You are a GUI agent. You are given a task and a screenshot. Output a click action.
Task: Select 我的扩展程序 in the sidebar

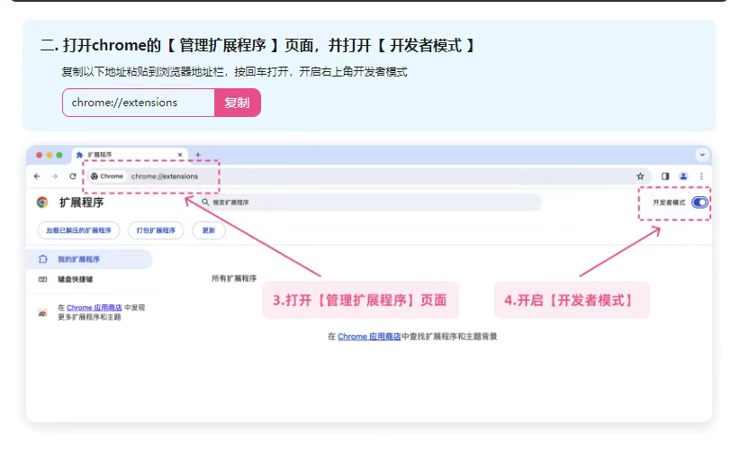[x=89, y=259]
